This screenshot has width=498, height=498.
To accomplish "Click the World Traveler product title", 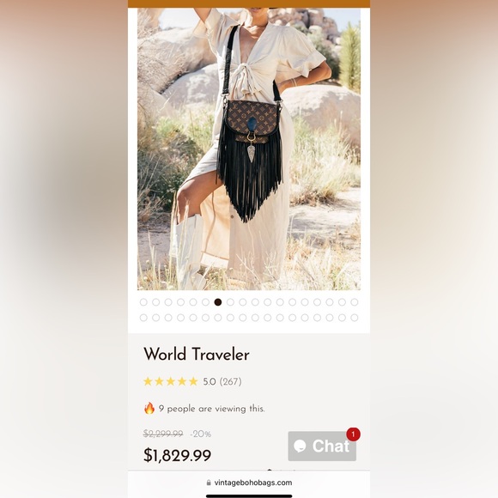I will pyautogui.click(x=197, y=354).
